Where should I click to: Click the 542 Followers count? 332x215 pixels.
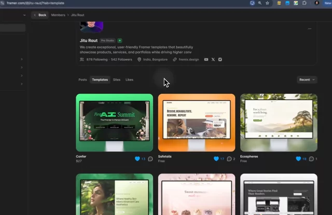(121, 59)
